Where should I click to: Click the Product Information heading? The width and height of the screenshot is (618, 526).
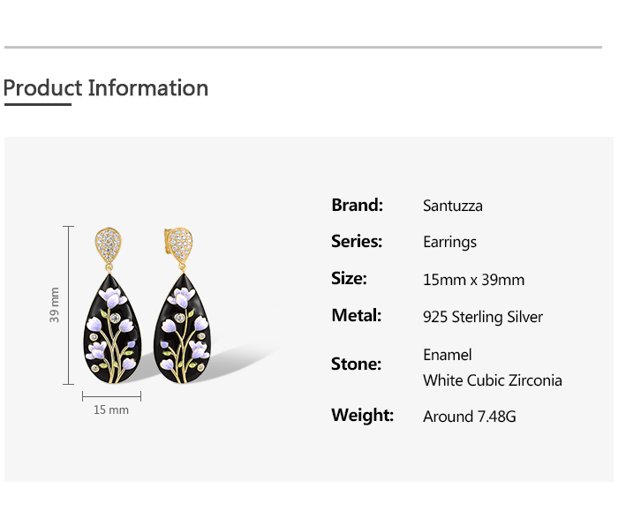coord(106,88)
